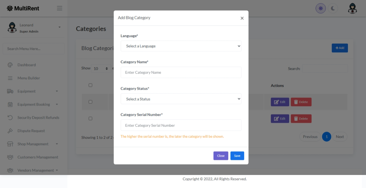Click the Dashboard palette icon in sidebar
This screenshot has width=366, height=188.
[x=10, y=65]
